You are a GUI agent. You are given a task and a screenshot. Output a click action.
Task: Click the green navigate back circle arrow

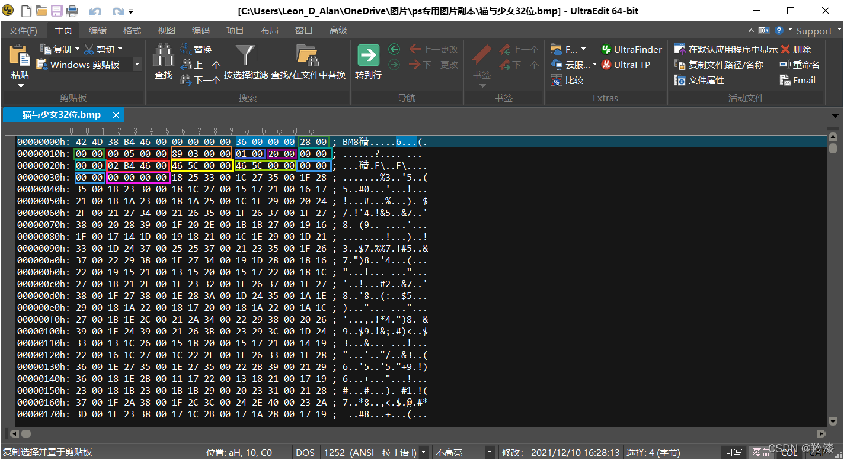coord(394,49)
